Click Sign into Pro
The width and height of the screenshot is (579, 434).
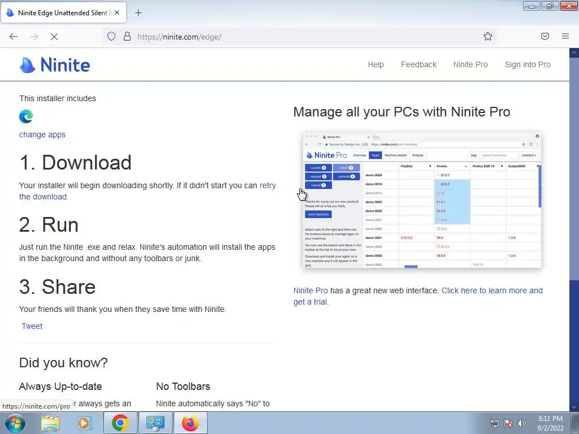point(528,64)
